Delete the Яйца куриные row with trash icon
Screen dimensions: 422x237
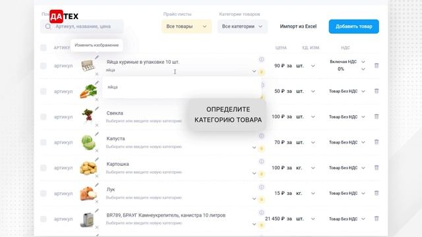point(377,66)
